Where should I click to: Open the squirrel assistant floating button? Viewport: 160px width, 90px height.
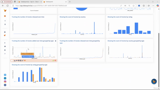pyautogui.click(x=154, y=81)
